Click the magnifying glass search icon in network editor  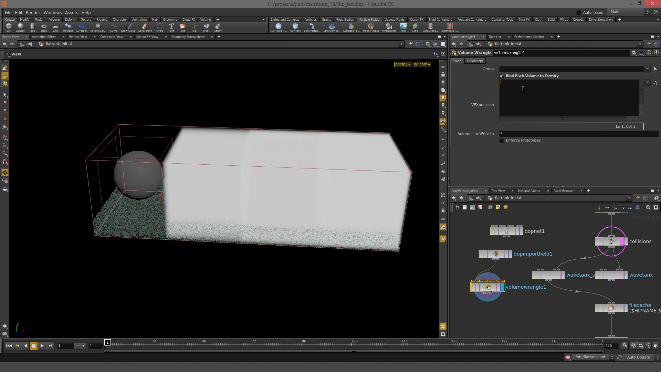pos(648,207)
